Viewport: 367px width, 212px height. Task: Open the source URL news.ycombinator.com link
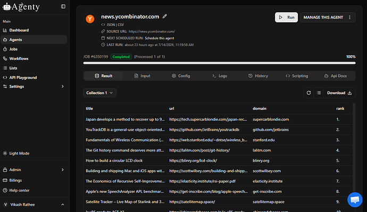[152, 31]
